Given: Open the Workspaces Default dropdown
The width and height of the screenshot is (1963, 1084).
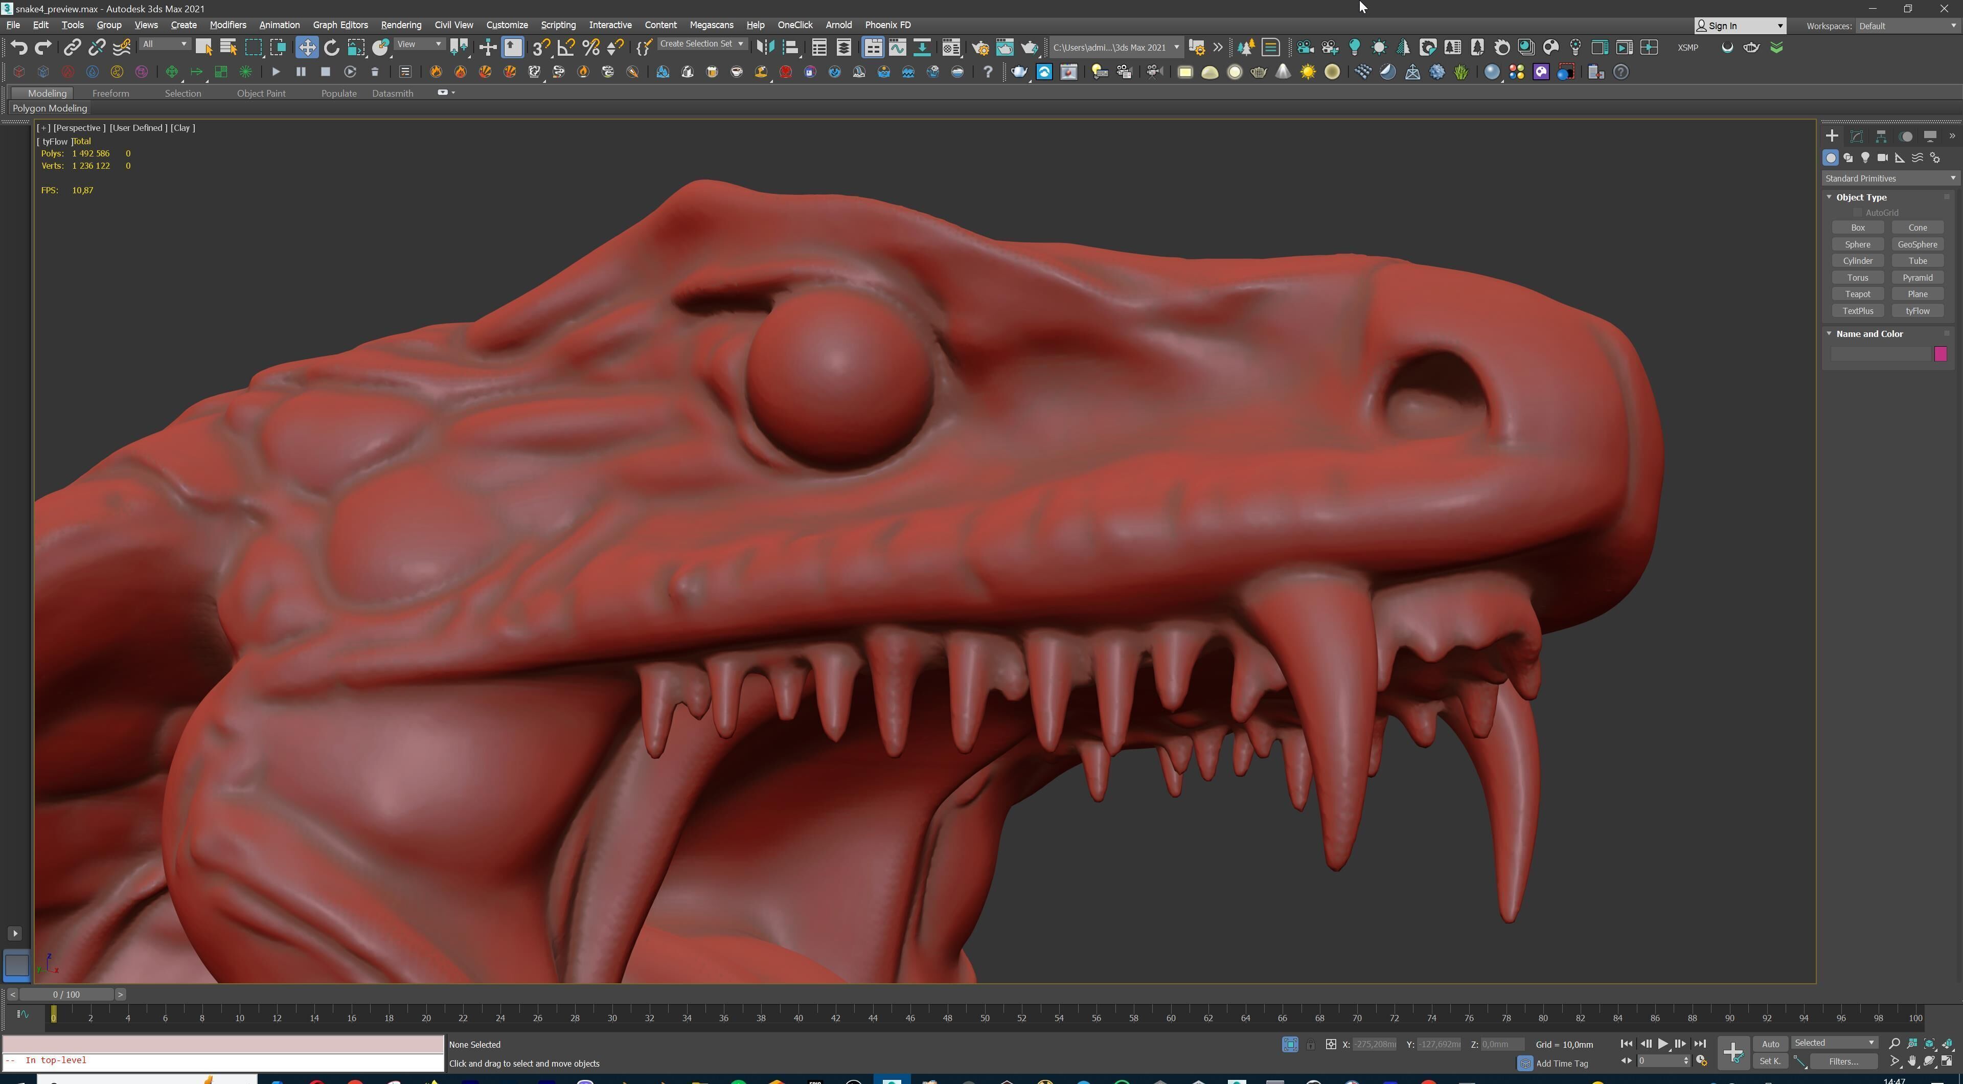Looking at the screenshot, I should [1907, 26].
